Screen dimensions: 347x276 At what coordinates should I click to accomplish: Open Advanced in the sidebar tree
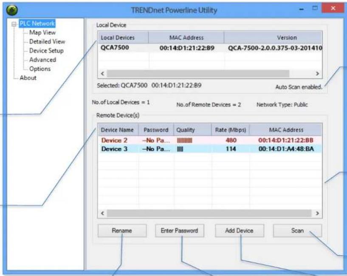(x=42, y=60)
